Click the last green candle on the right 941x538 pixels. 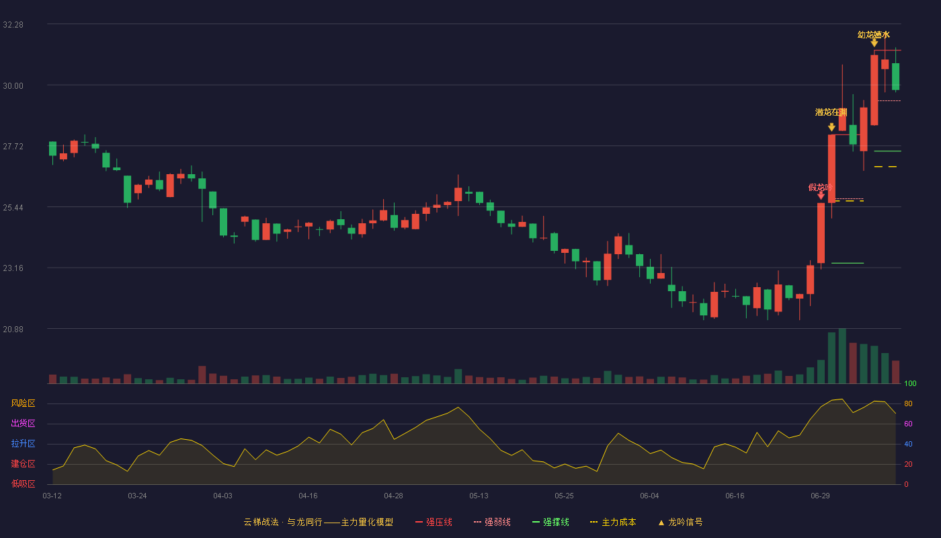[895, 76]
